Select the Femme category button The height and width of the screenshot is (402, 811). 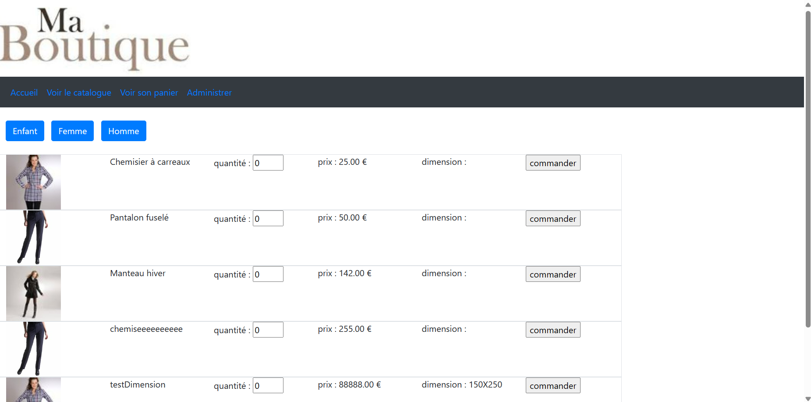[72, 131]
